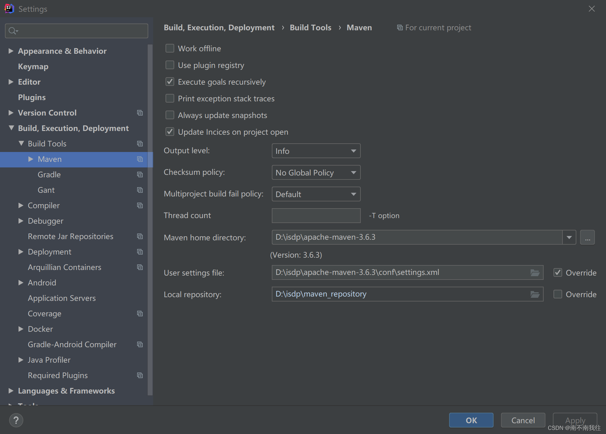Enable the Work offline checkbox
The image size is (606, 434).
tap(170, 48)
